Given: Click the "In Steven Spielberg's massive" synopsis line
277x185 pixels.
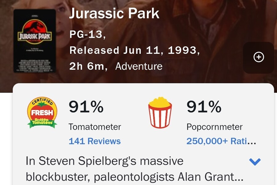Looking at the screenshot, I should point(105,161).
